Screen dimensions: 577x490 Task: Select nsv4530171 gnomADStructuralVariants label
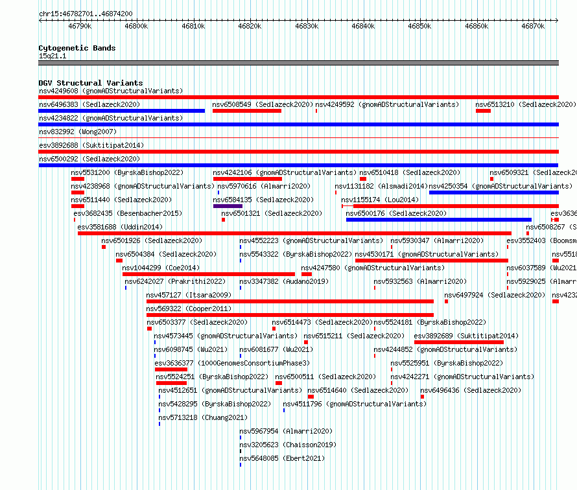[x=427, y=254]
